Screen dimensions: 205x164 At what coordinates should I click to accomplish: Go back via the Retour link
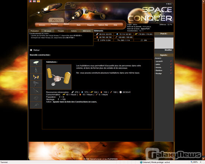click(37, 50)
